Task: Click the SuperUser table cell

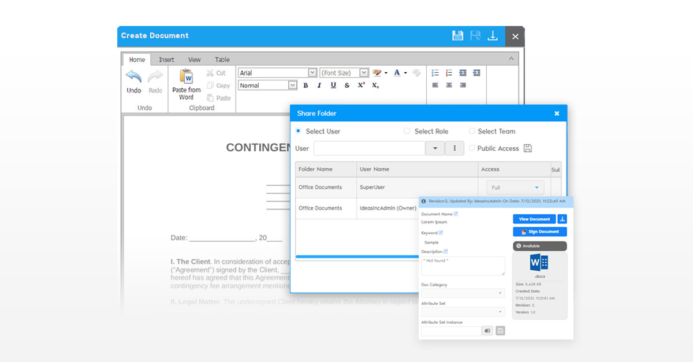Action: [x=418, y=187]
